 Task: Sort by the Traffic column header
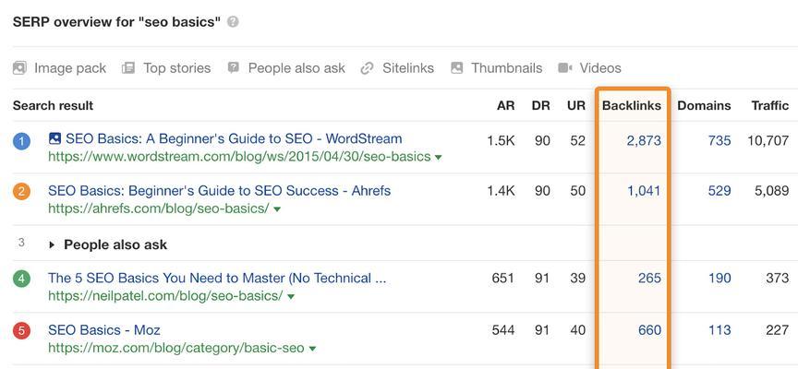770,106
